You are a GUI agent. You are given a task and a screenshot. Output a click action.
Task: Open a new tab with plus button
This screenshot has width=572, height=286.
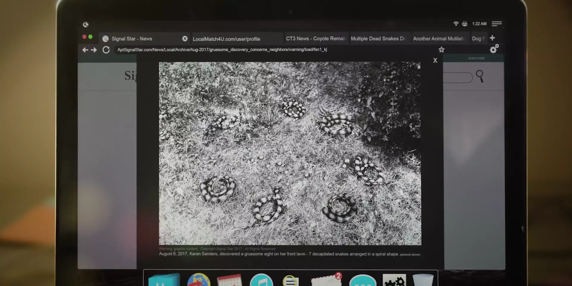(492, 38)
